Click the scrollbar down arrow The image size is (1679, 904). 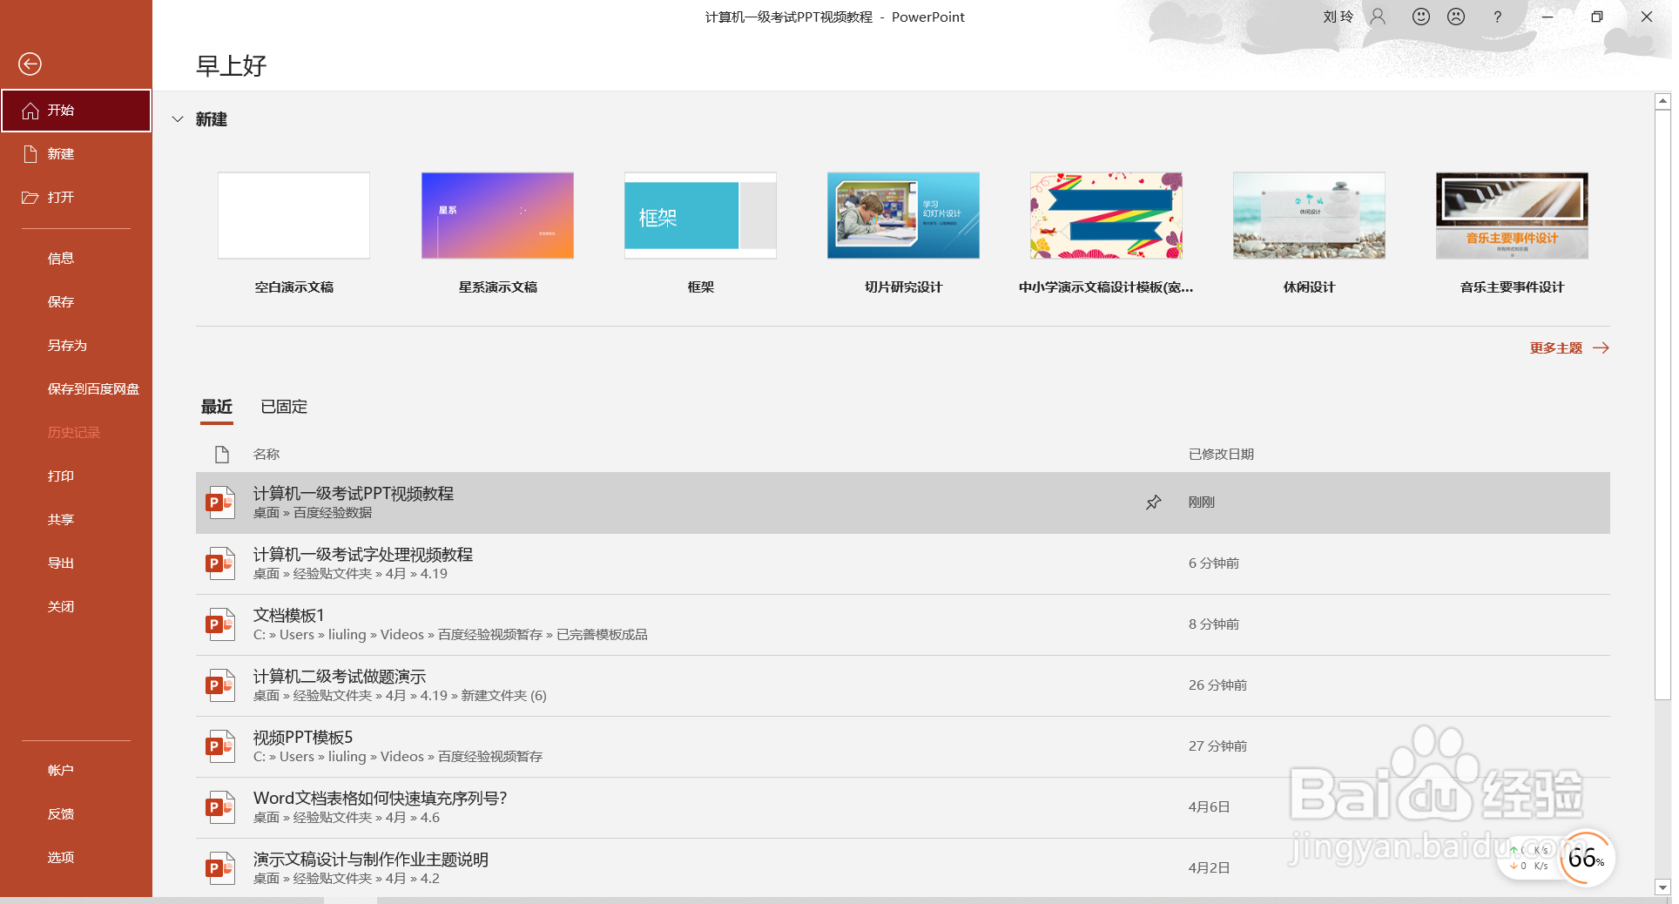coord(1662,887)
